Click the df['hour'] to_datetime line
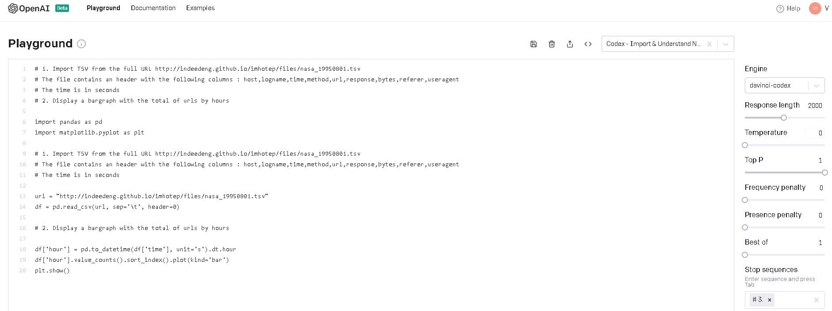The image size is (832, 311). [x=135, y=249]
